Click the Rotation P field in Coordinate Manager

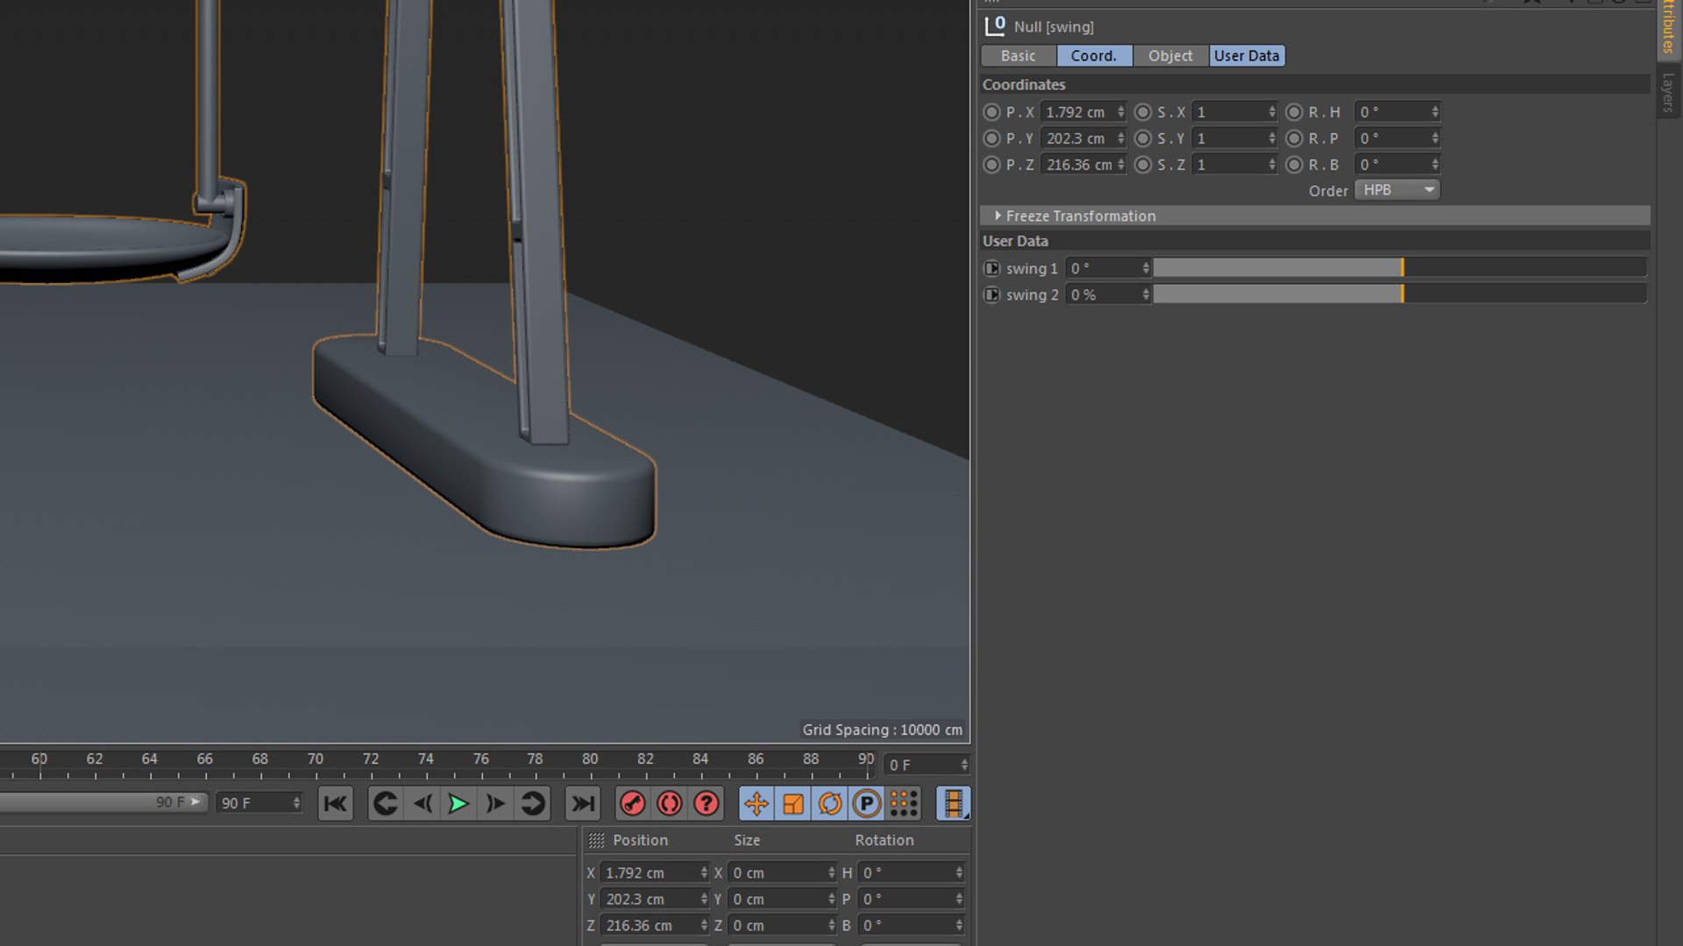(x=911, y=900)
